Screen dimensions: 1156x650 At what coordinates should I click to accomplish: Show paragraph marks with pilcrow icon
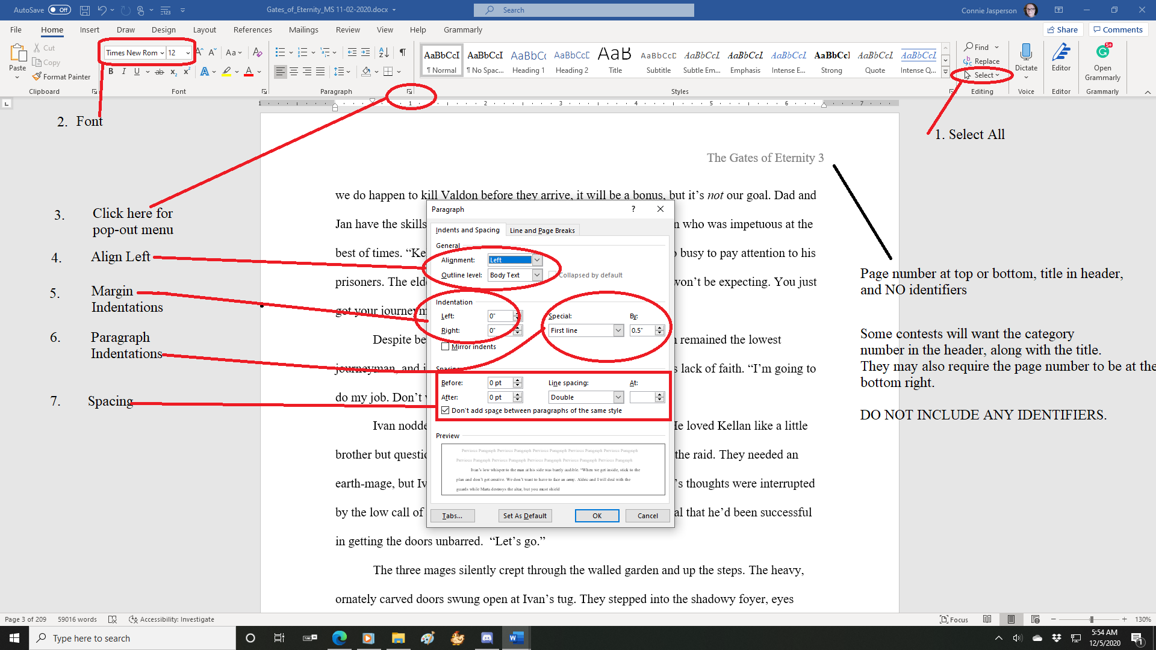pyautogui.click(x=403, y=52)
